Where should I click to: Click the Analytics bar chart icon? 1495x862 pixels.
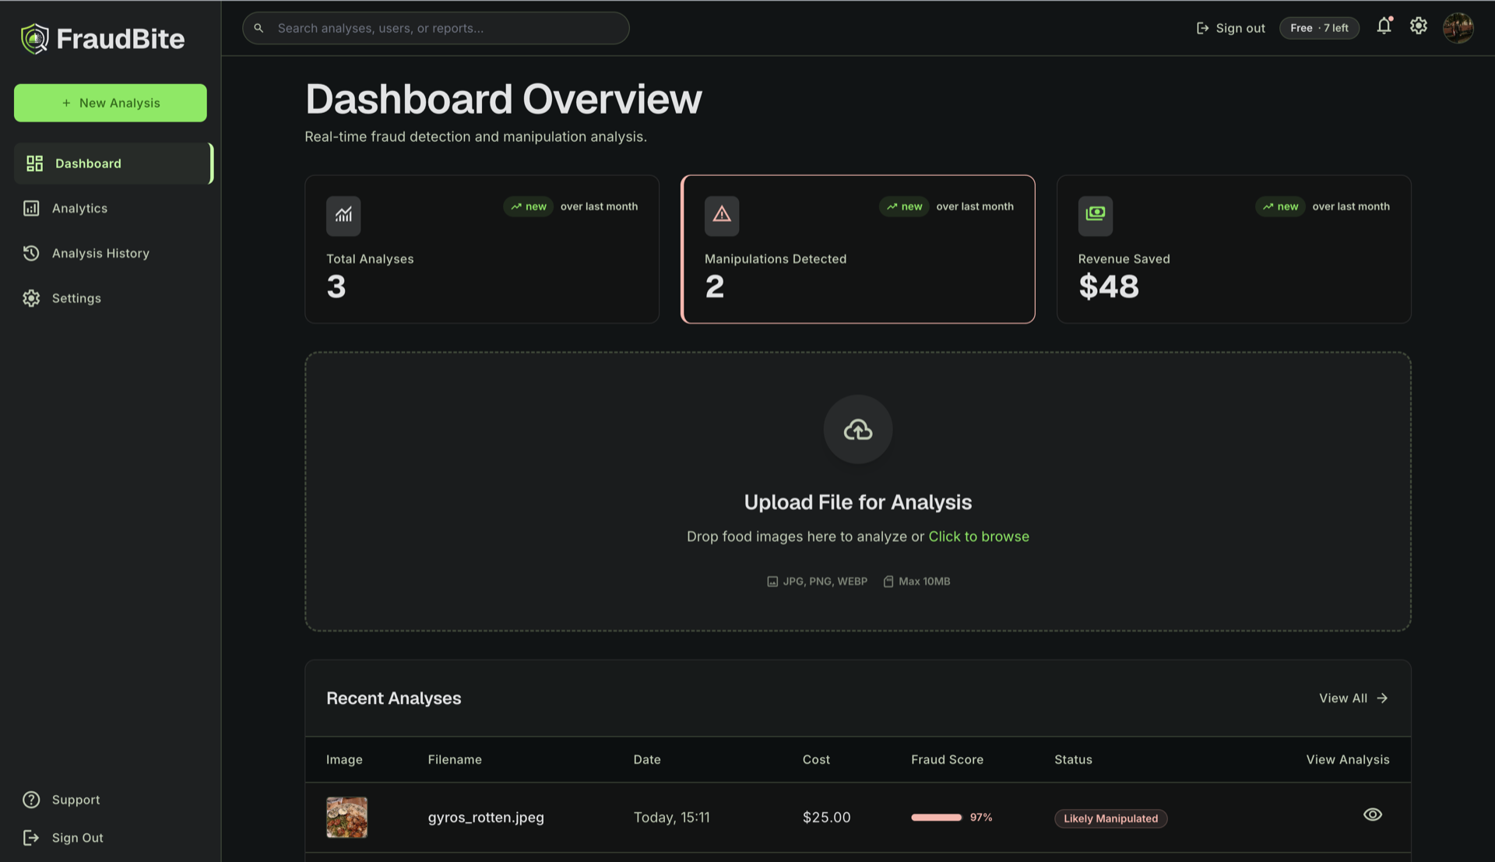(x=31, y=208)
